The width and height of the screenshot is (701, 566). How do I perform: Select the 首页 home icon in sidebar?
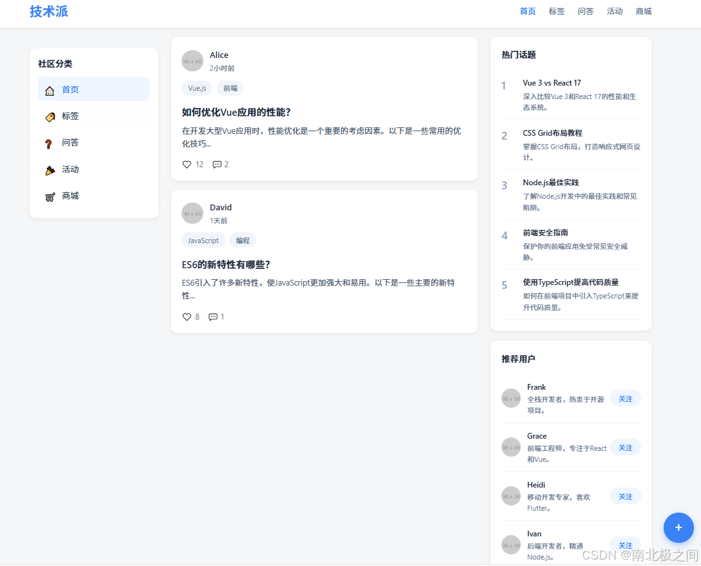[50, 90]
